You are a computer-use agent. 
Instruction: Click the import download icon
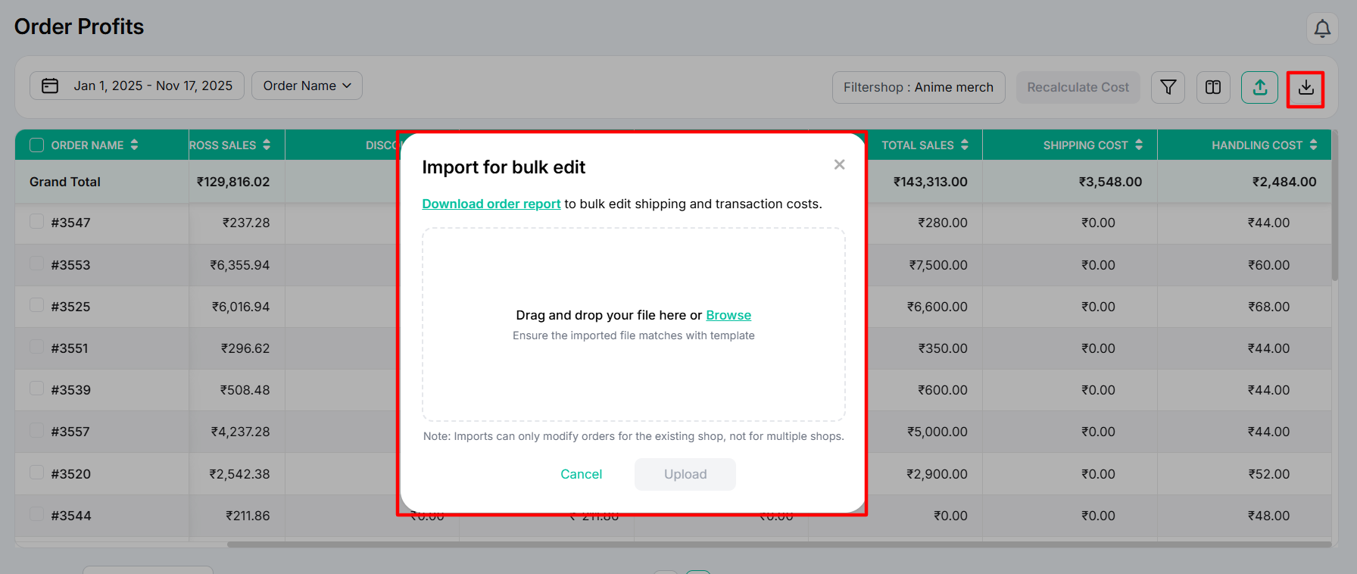click(x=1306, y=89)
